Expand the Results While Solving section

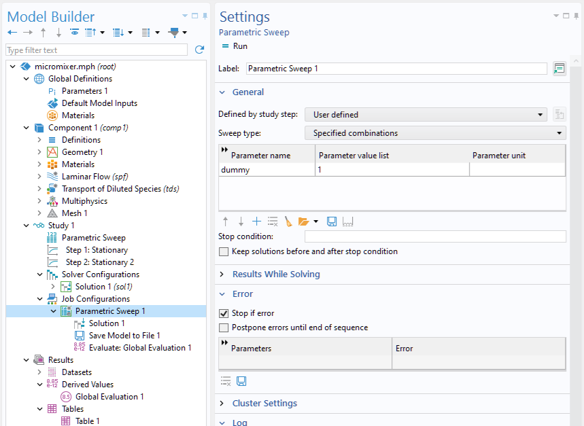tap(275, 274)
